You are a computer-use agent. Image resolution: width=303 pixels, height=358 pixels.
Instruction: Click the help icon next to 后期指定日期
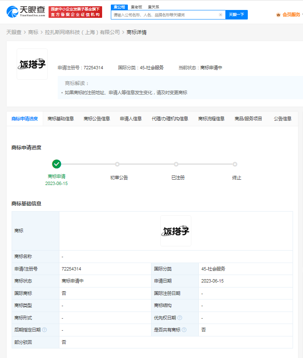pyautogui.click(x=44, y=330)
